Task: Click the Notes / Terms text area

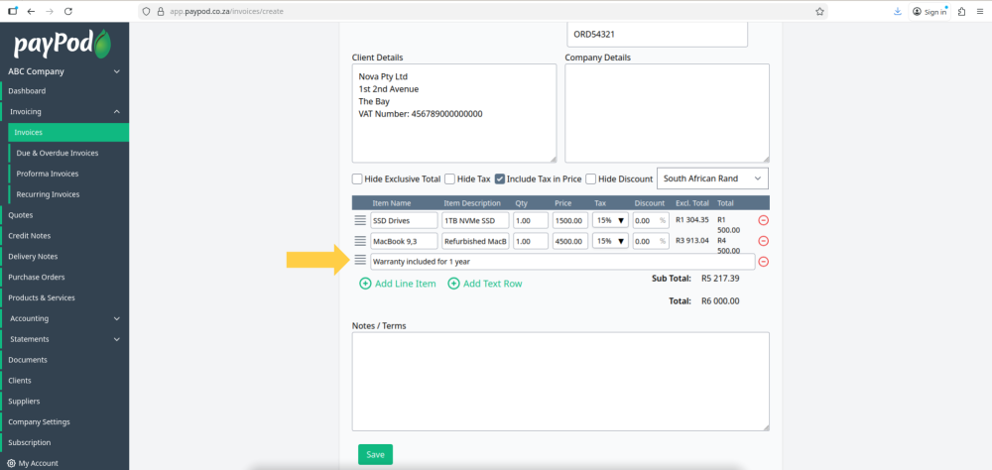Action: pos(560,382)
